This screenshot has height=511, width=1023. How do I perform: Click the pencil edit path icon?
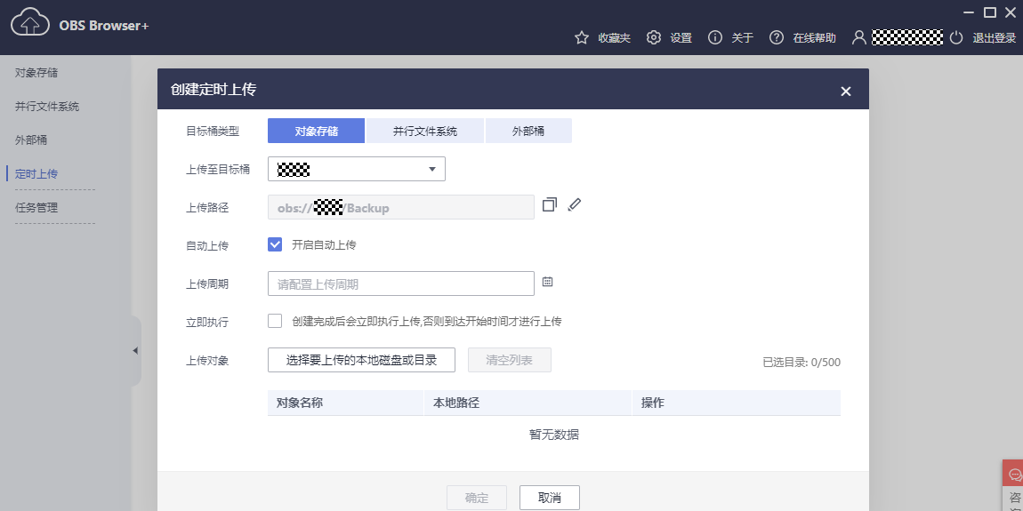tap(575, 205)
